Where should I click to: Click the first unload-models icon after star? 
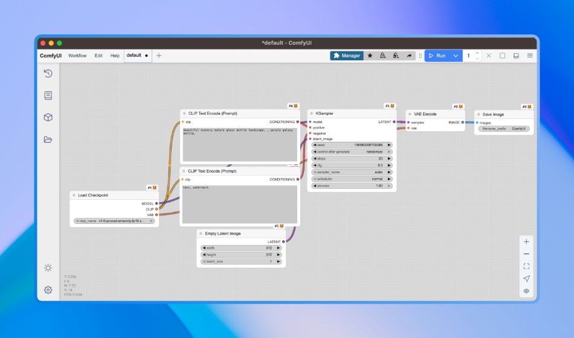coord(383,56)
